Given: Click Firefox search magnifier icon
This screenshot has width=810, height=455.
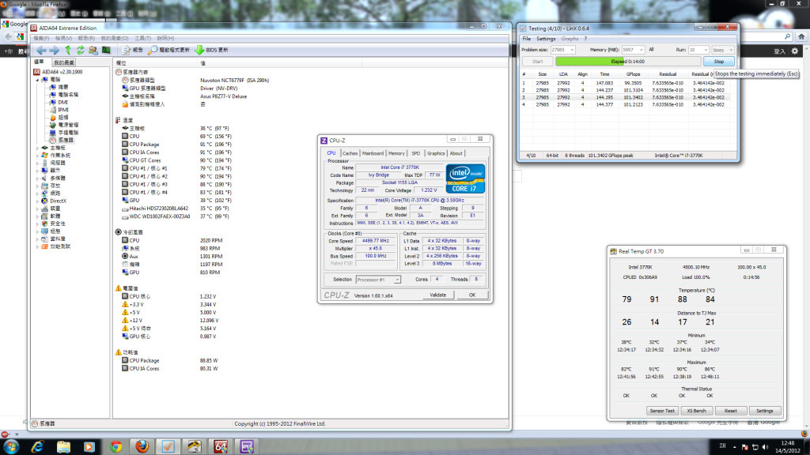Looking at the screenshot, I should click(787, 36).
